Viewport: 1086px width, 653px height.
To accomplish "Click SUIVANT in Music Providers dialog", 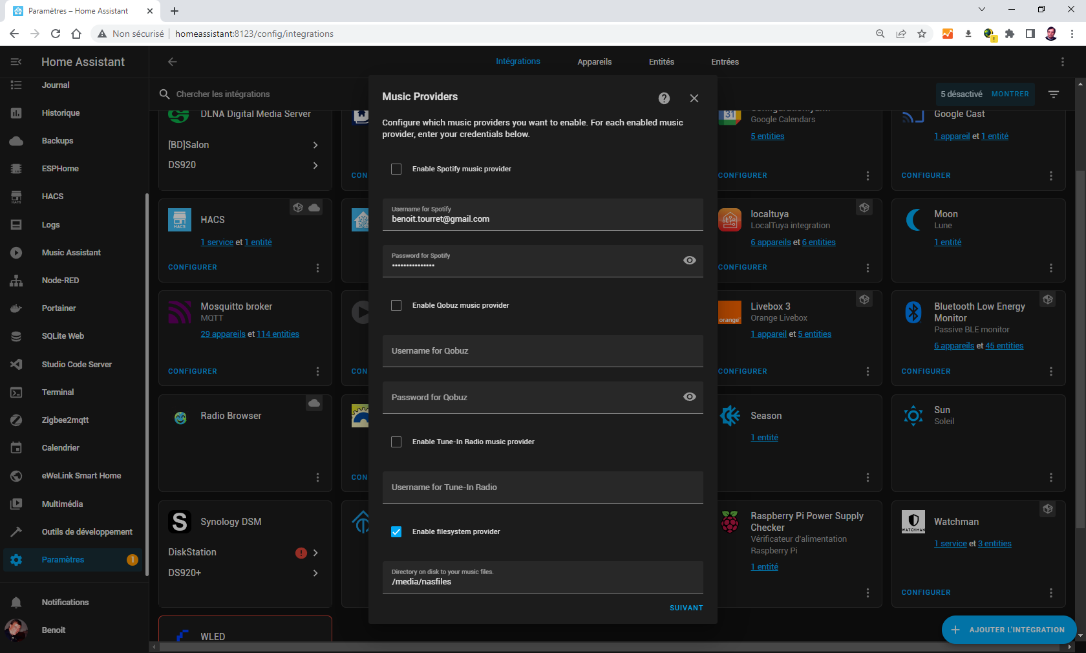I will [686, 608].
